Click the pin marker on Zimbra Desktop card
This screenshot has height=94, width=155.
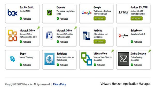coord(150,51)
